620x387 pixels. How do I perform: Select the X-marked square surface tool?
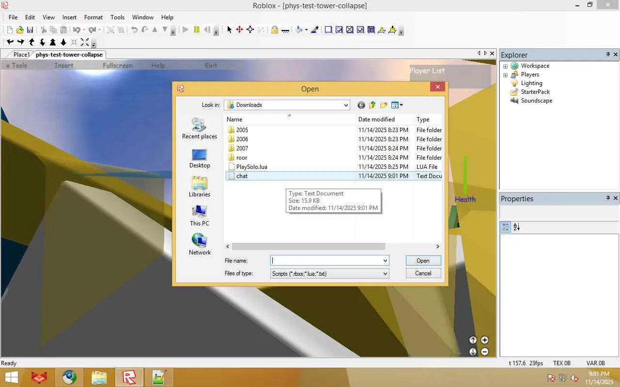[350, 30]
